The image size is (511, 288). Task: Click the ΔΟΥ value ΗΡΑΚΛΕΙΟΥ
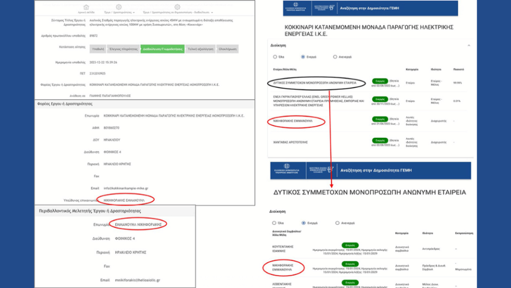point(112,140)
